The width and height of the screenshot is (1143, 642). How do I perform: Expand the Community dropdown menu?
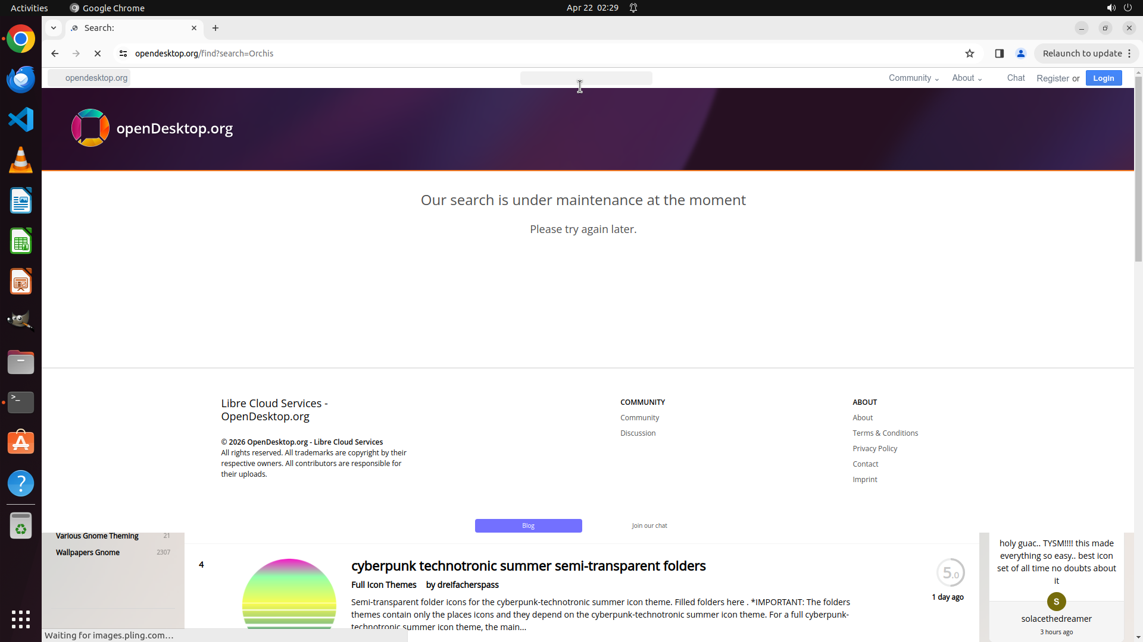tap(913, 78)
